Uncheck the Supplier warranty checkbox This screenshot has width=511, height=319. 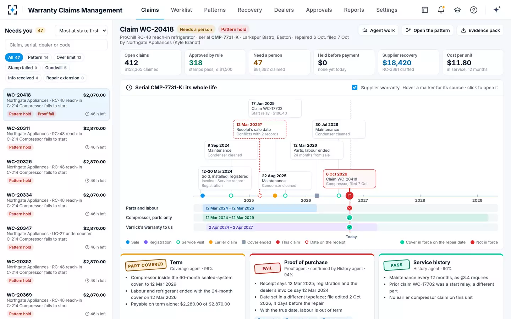355,88
